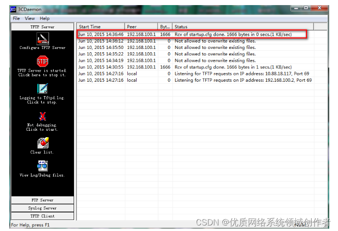Viewport: 338px width, 231px height.
Task: Maximize the 3CDaemon window
Action: point(306,8)
